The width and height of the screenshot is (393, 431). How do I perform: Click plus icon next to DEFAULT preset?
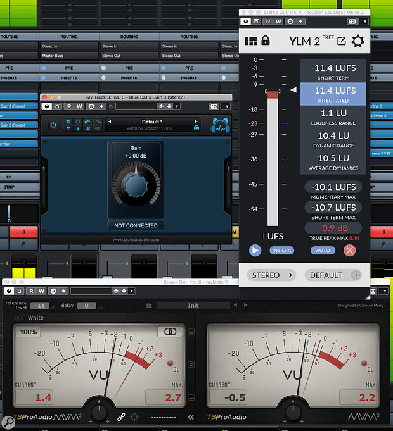click(356, 275)
